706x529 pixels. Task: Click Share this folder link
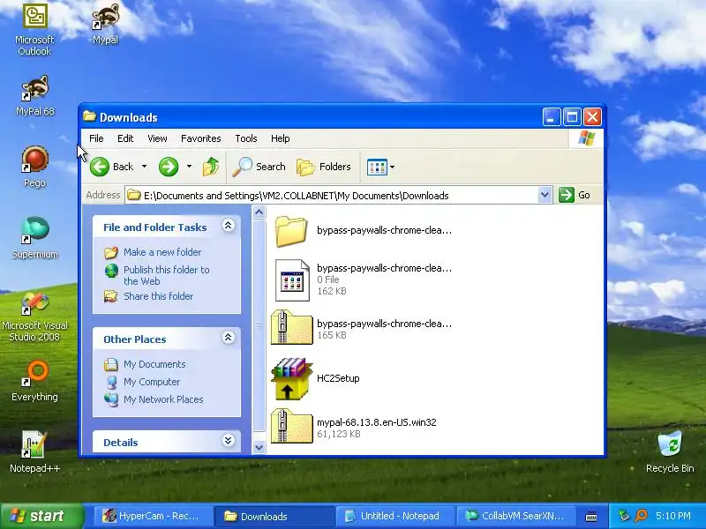159,296
